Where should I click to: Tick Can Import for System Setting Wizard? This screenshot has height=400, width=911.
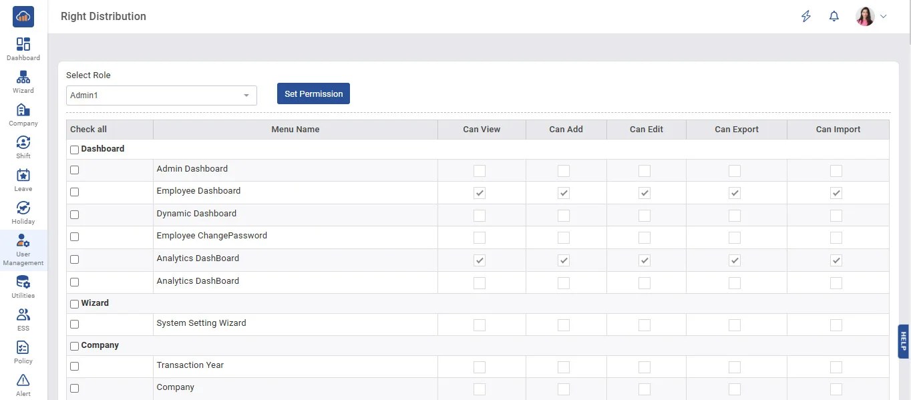836,325
